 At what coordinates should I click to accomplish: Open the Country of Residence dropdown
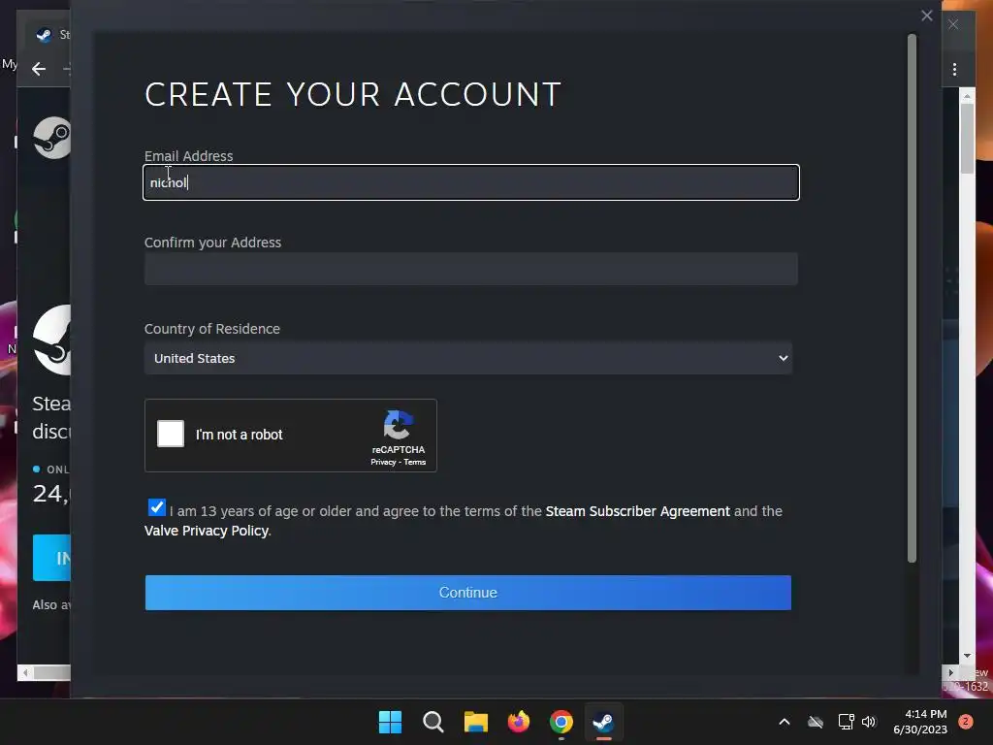468,358
